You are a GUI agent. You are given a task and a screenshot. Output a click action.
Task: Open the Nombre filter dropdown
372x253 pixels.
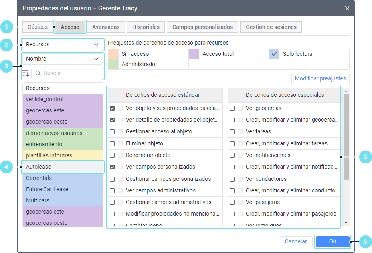[63, 59]
